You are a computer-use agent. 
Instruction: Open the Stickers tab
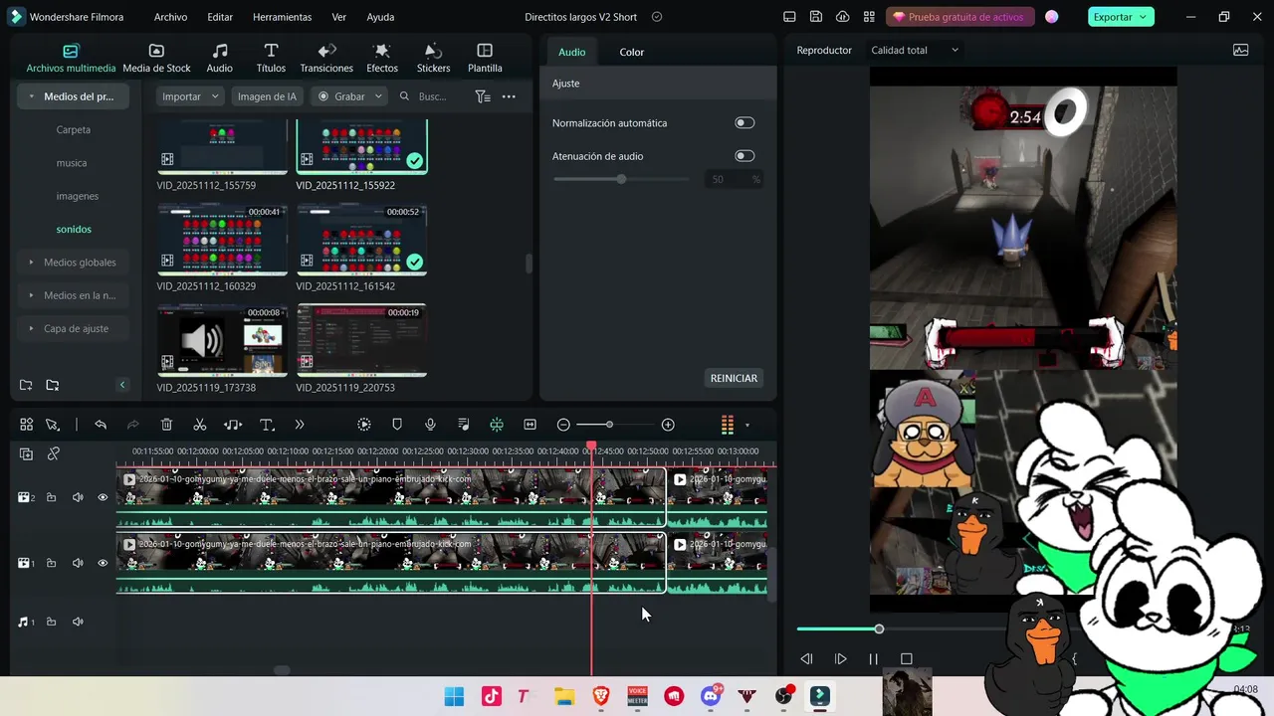433,59
